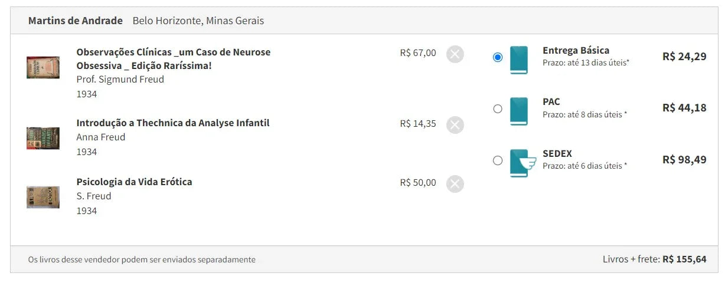Open the Psicologia da Vida Erótica thumbnail
Image resolution: width=725 pixels, height=286 pixels.
[43, 197]
